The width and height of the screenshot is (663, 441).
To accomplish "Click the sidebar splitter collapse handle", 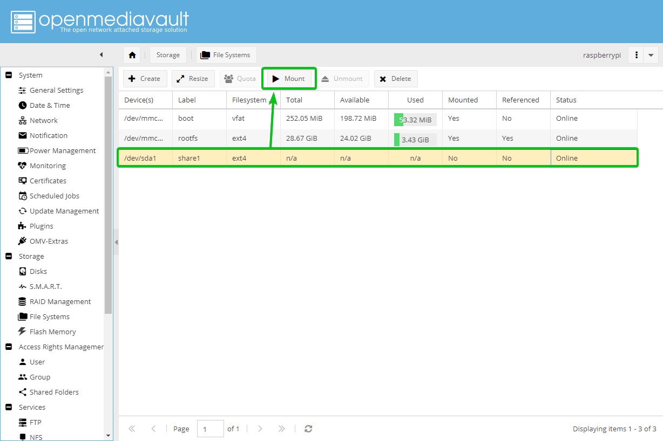I will click(x=116, y=243).
